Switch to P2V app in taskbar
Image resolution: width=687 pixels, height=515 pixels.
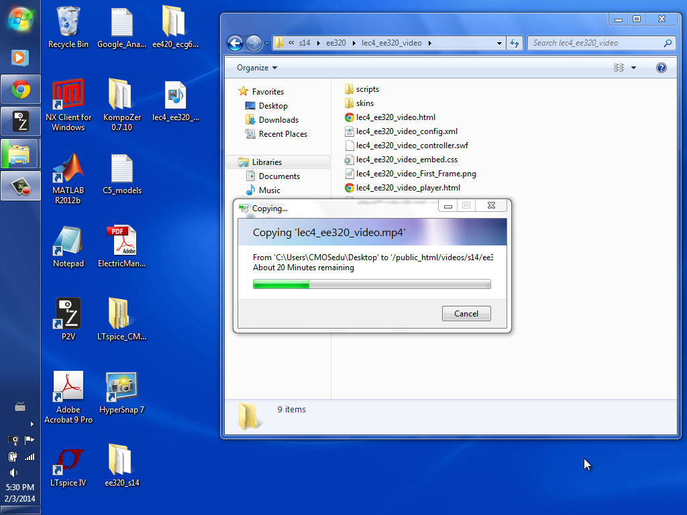point(20,121)
